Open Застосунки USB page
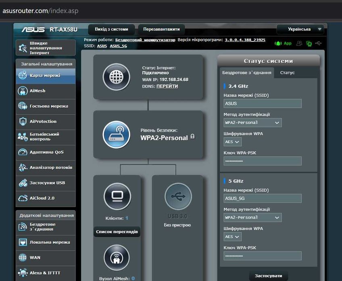The width and height of the screenshot is (342, 281). [x=46, y=183]
